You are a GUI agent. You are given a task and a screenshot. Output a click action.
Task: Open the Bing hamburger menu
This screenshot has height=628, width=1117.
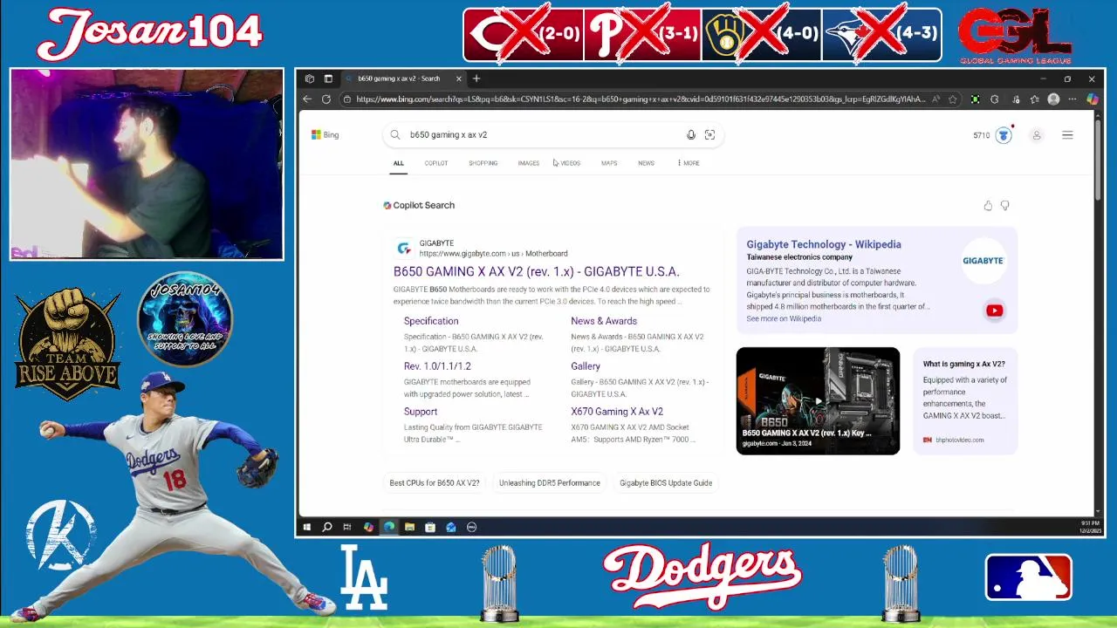coord(1067,135)
